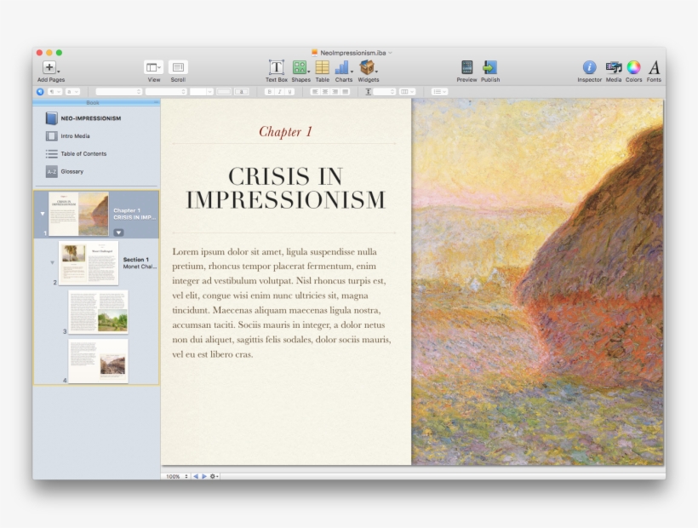
Task: Toggle italic formatting
Action: point(279,90)
